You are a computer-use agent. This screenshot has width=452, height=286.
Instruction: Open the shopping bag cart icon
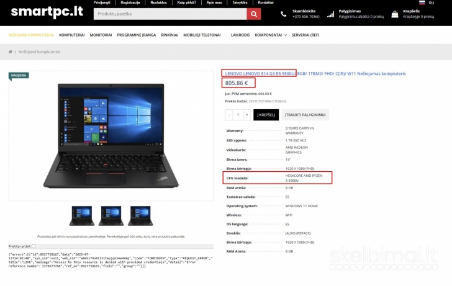click(x=395, y=14)
